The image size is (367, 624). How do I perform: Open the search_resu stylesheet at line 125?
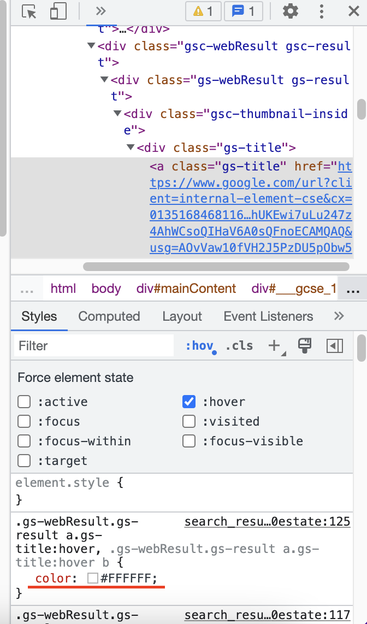(267, 521)
